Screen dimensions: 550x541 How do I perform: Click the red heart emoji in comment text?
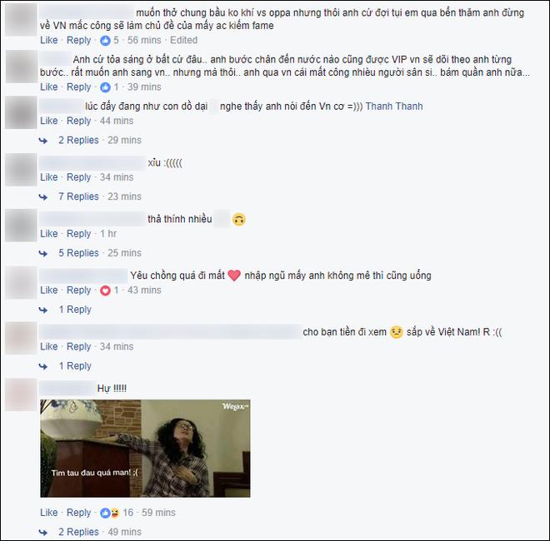(x=234, y=275)
